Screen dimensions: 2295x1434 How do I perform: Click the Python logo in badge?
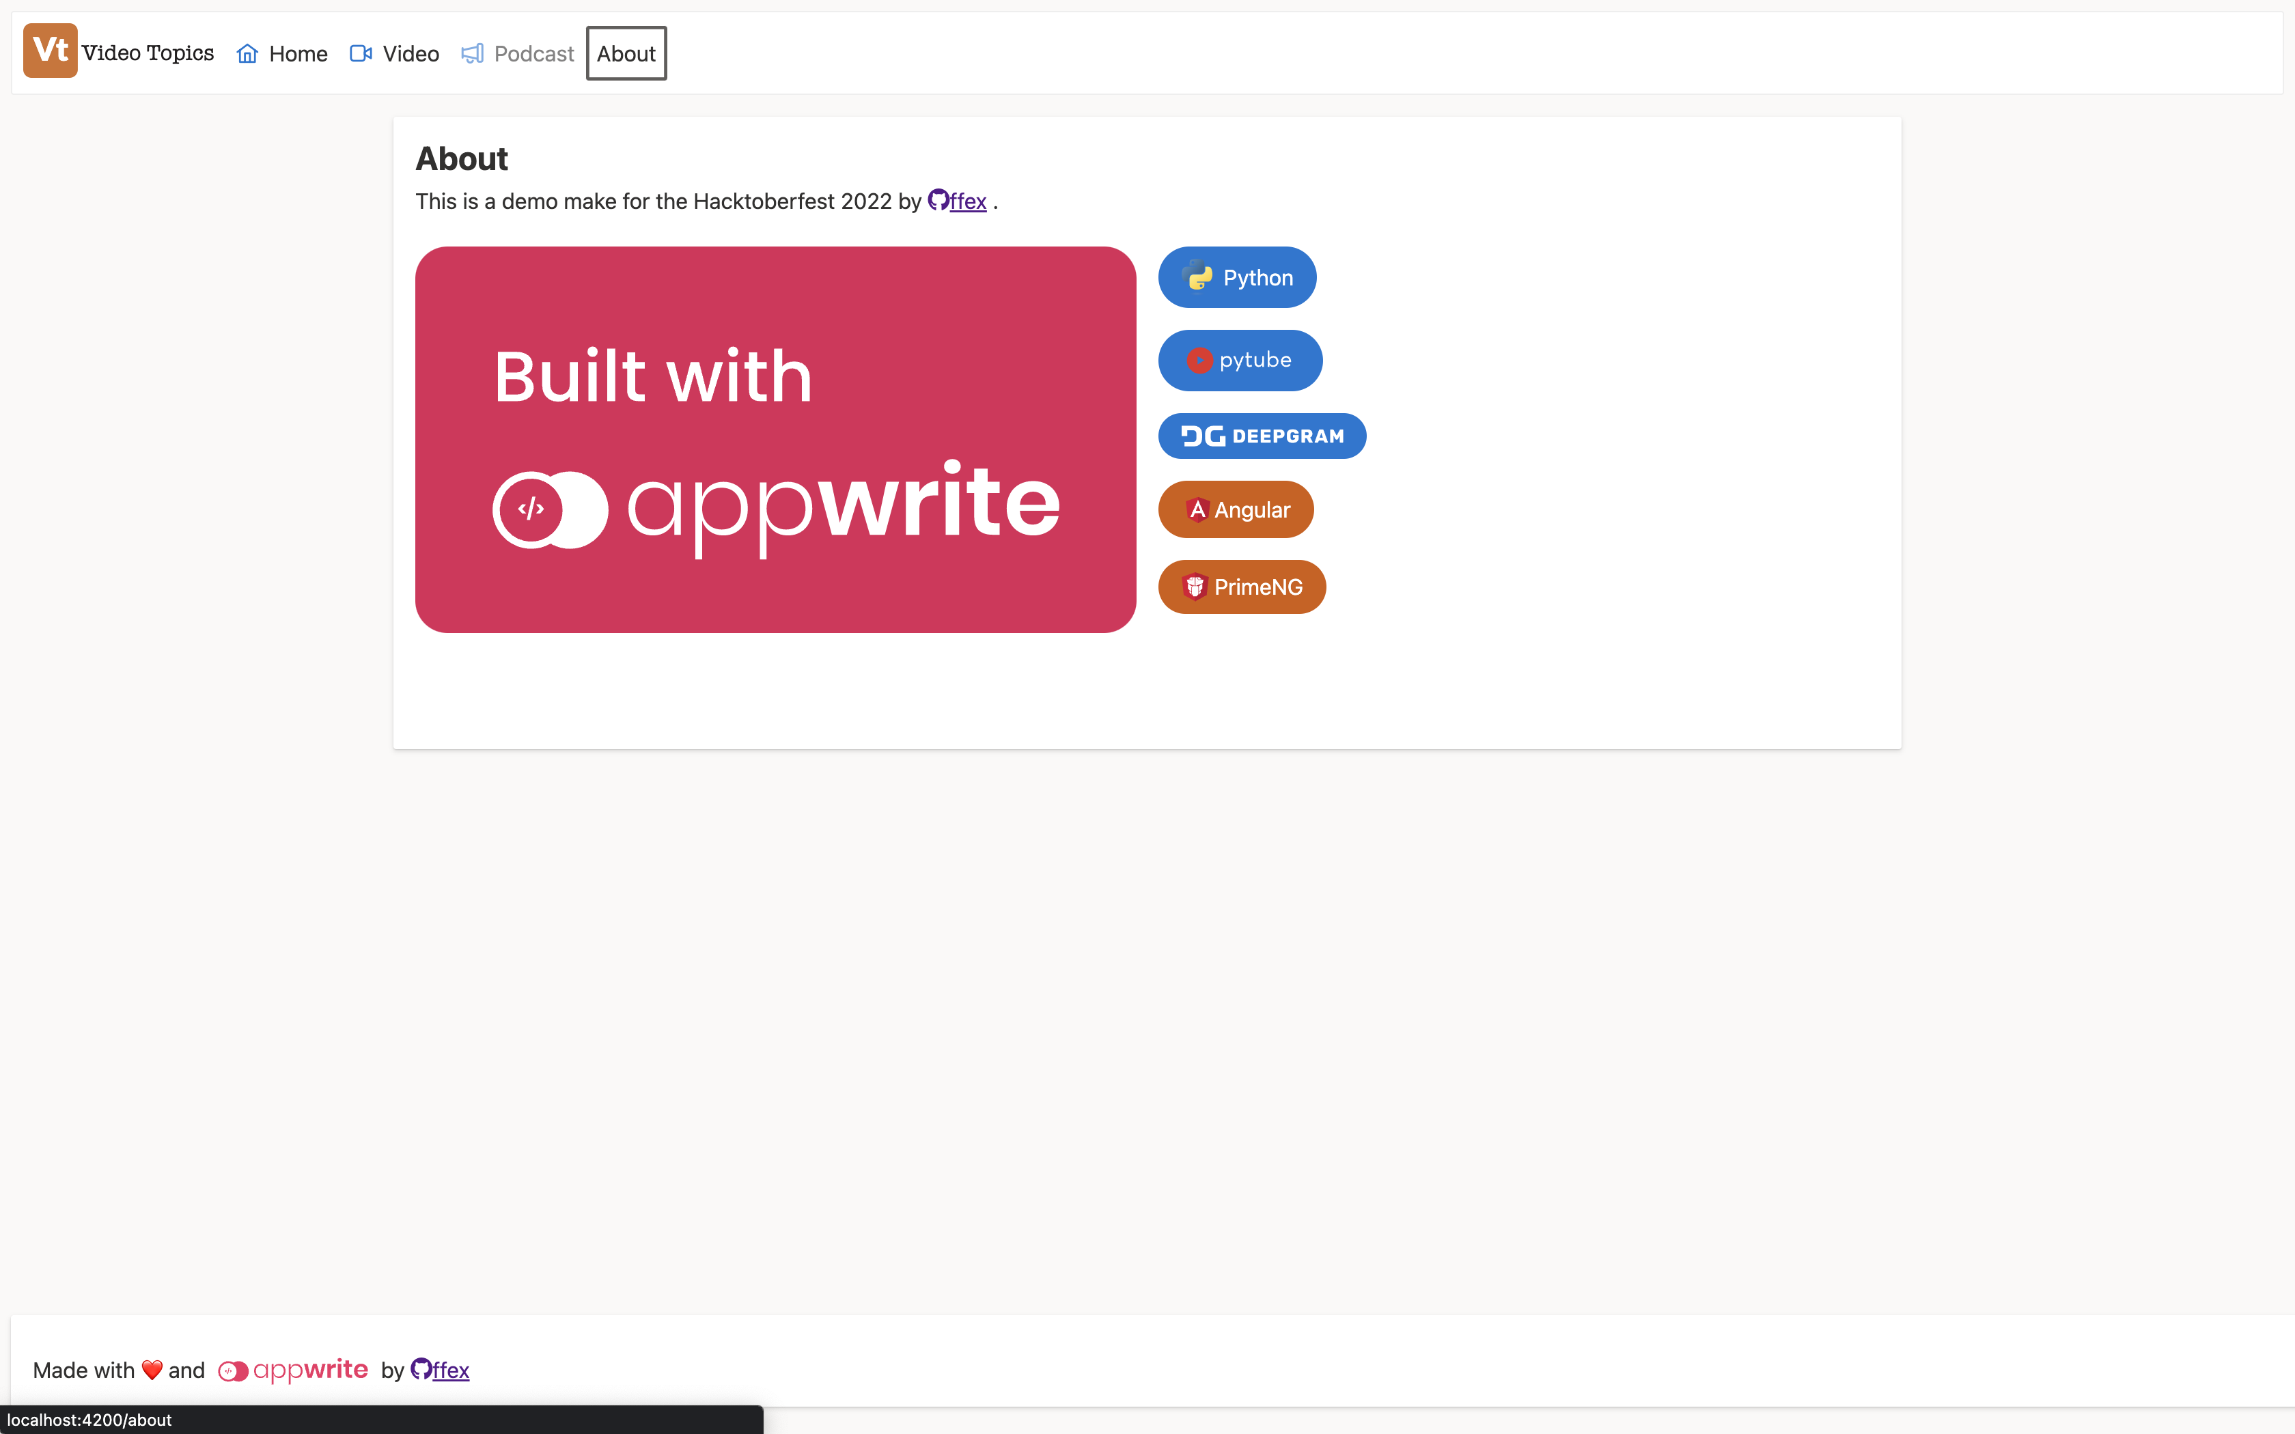[x=1198, y=276]
